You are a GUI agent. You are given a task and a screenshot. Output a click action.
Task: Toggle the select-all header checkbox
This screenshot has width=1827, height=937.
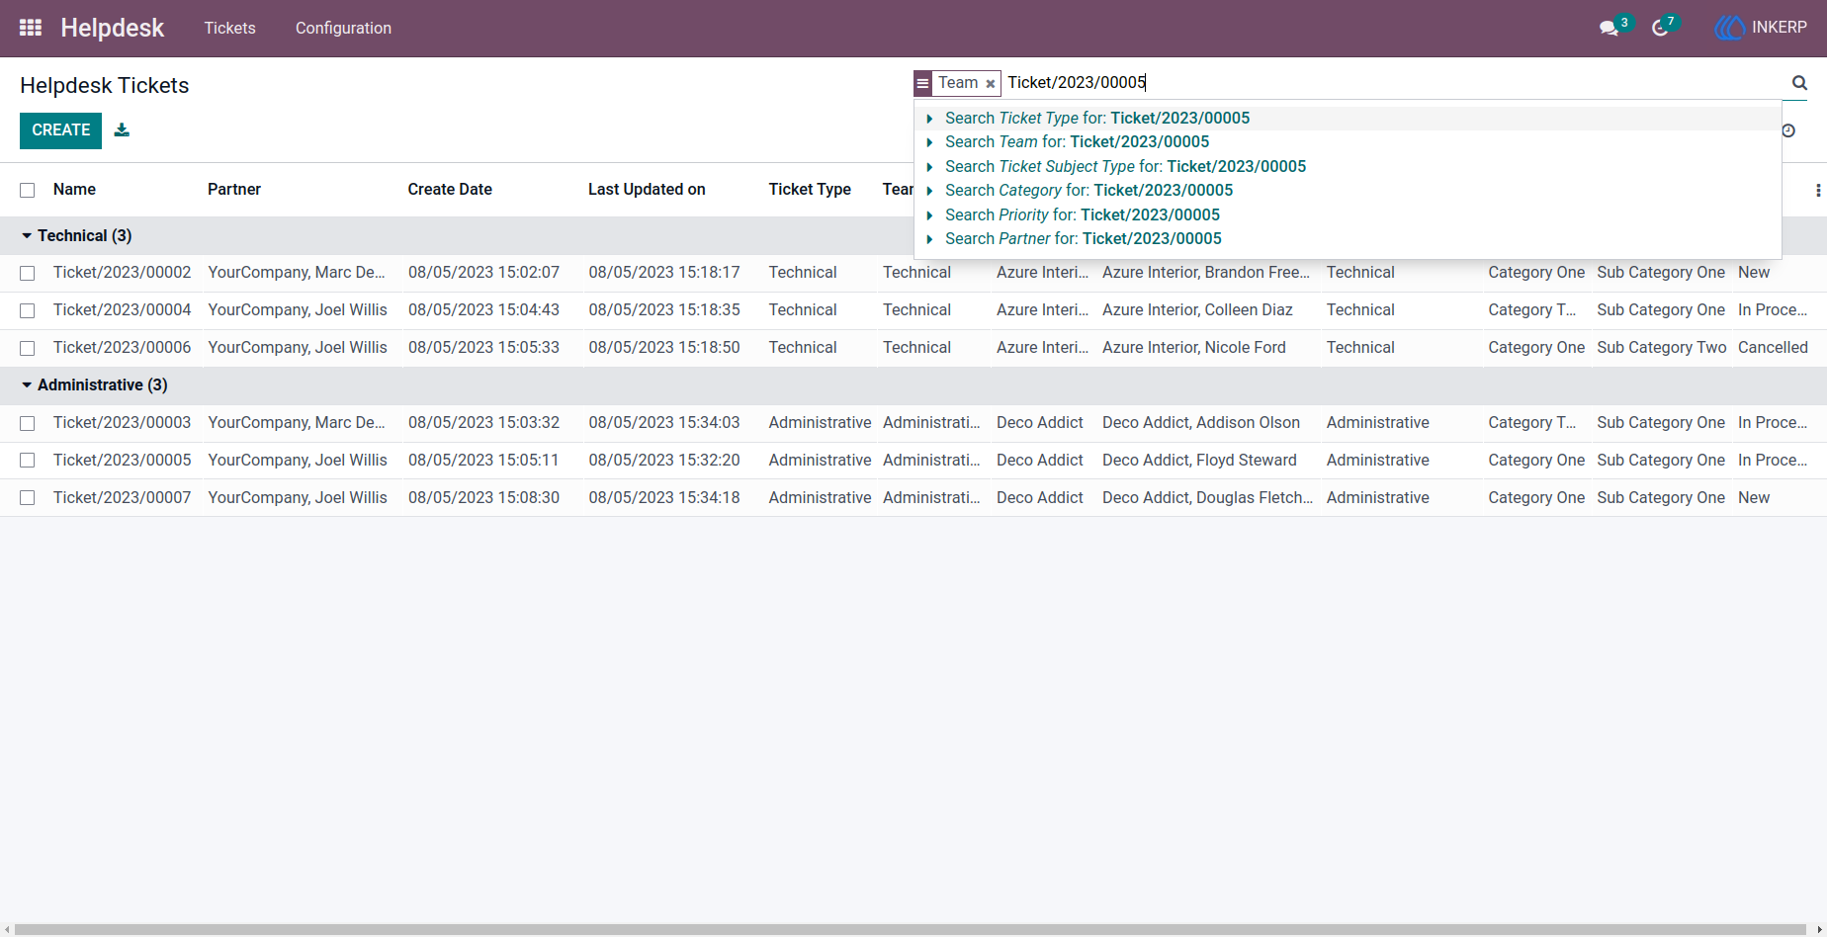(28, 190)
